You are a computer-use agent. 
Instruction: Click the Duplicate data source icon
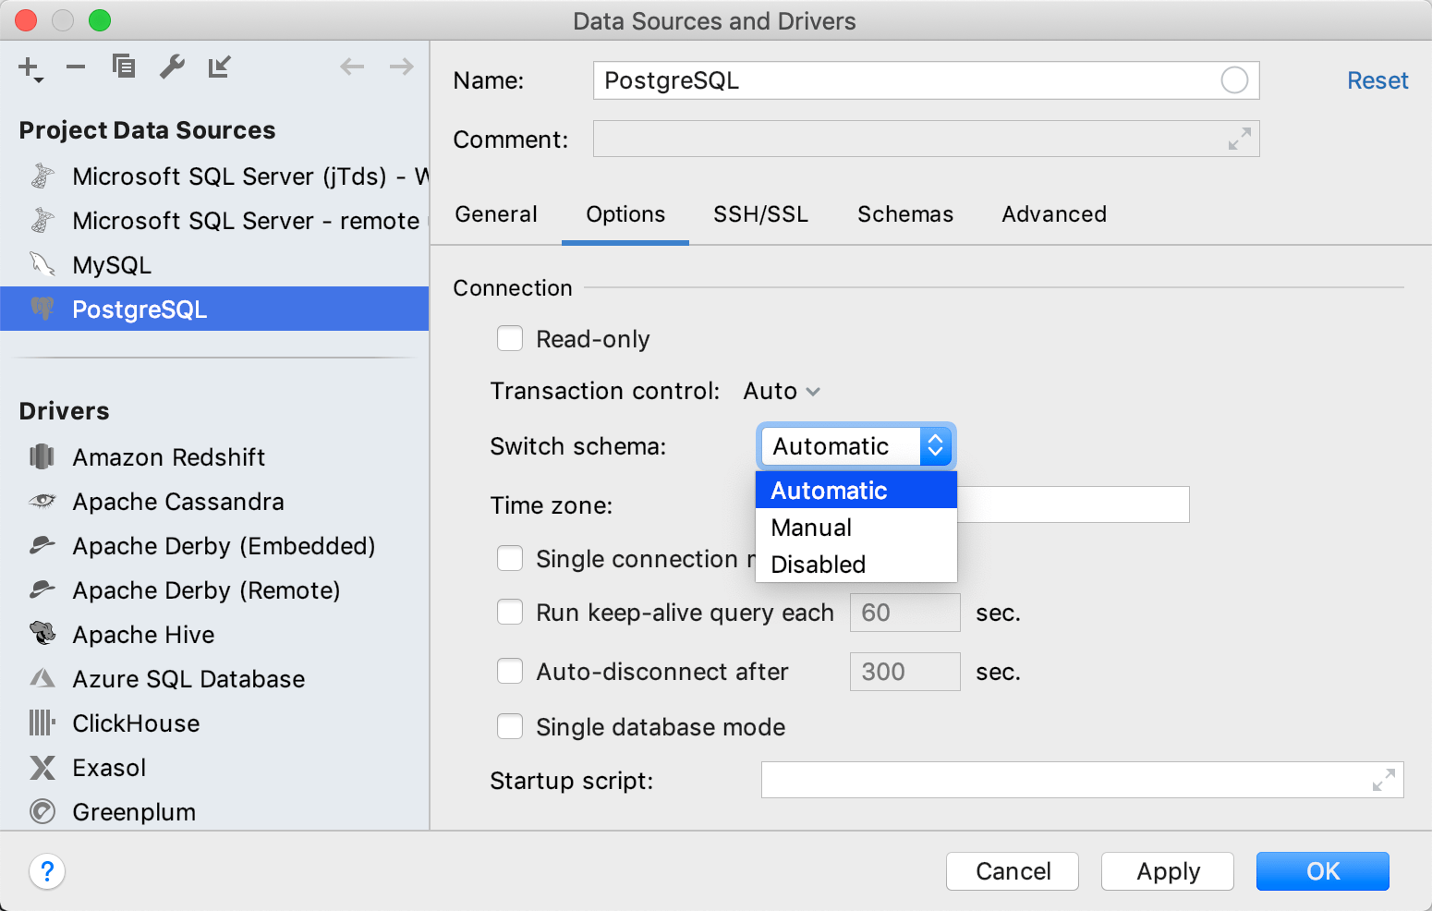point(123,67)
